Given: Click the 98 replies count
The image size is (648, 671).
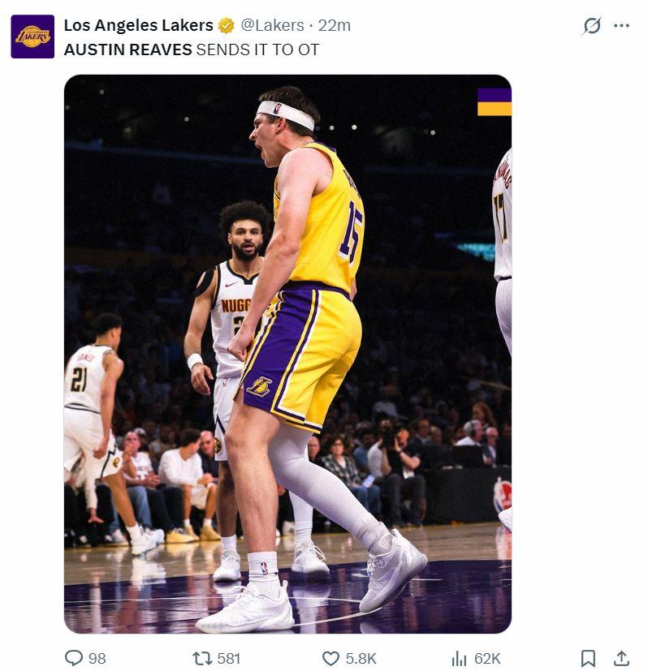Looking at the screenshot, I should [x=97, y=658].
